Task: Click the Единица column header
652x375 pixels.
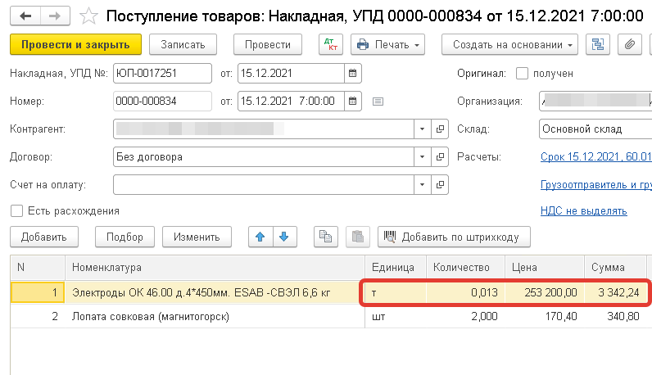Action: 396,267
